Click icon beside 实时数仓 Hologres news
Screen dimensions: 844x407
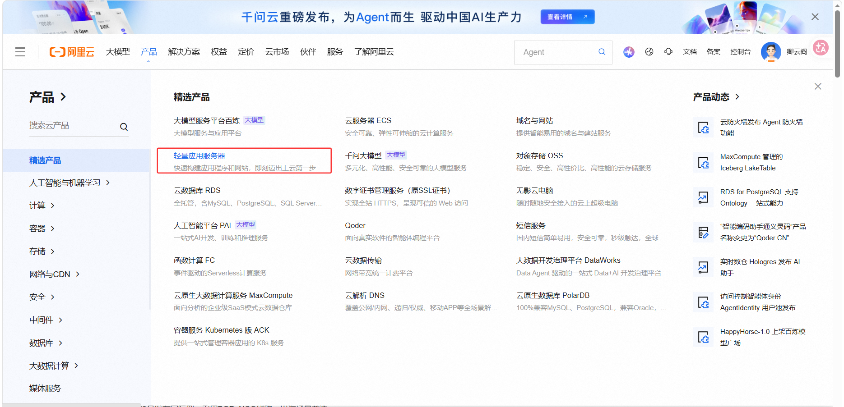tap(703, 267)
